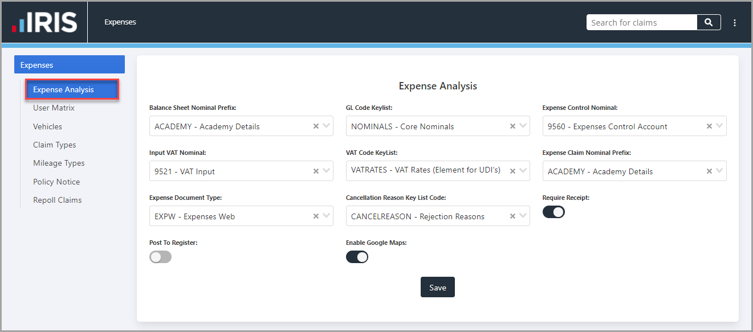Open User Matrix sidebar item
Viewport: 753px width, 332px height.
[x=54, y=108]
